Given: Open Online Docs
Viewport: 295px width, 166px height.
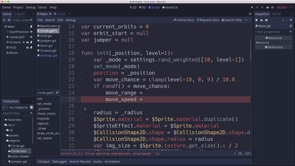Looking at the screenshot, I should (x=183, y=20).
